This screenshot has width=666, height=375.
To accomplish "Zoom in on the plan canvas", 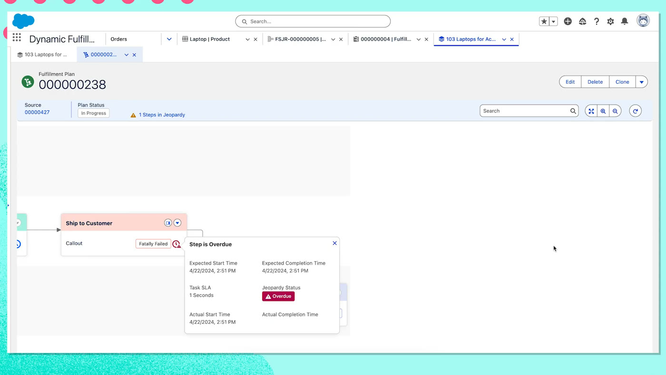I will point(603,111).
